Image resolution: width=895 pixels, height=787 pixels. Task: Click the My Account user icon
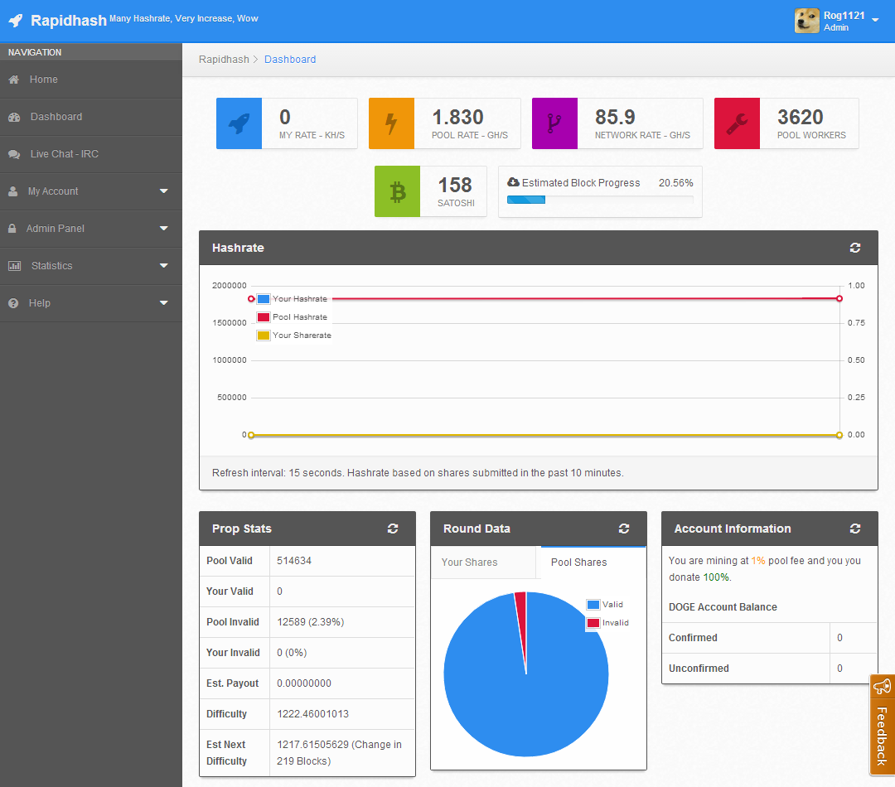(x=12, y=191)
